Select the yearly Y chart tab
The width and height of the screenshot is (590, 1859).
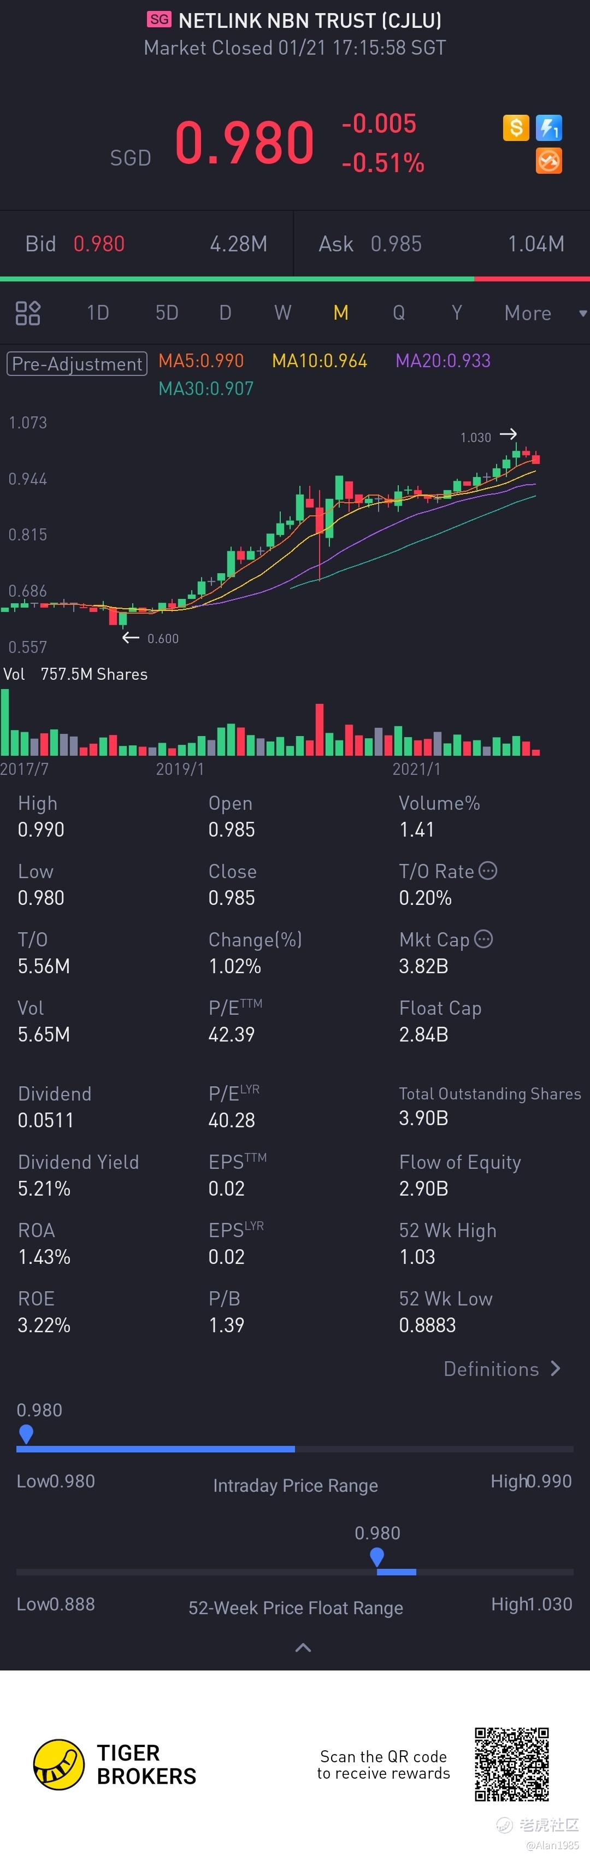457,313
